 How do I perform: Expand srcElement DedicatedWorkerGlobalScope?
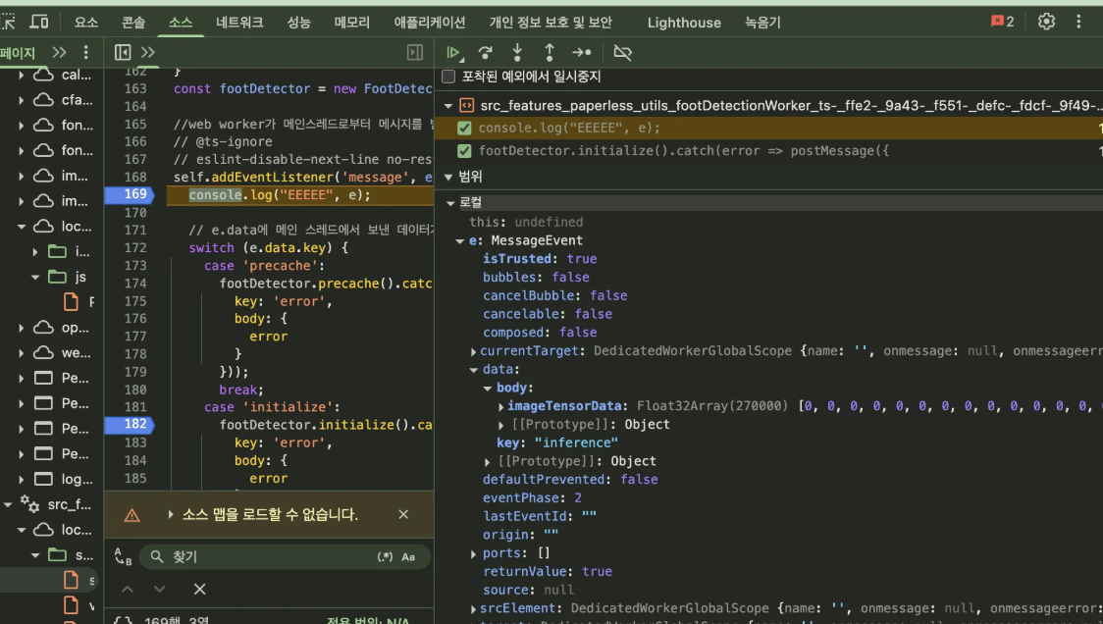tap(473, 608)
